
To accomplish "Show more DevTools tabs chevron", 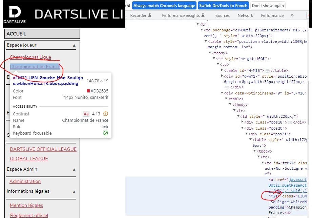I will point(292,15).
